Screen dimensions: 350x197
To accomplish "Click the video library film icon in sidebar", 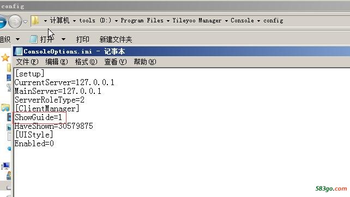I will pos(9,117).
